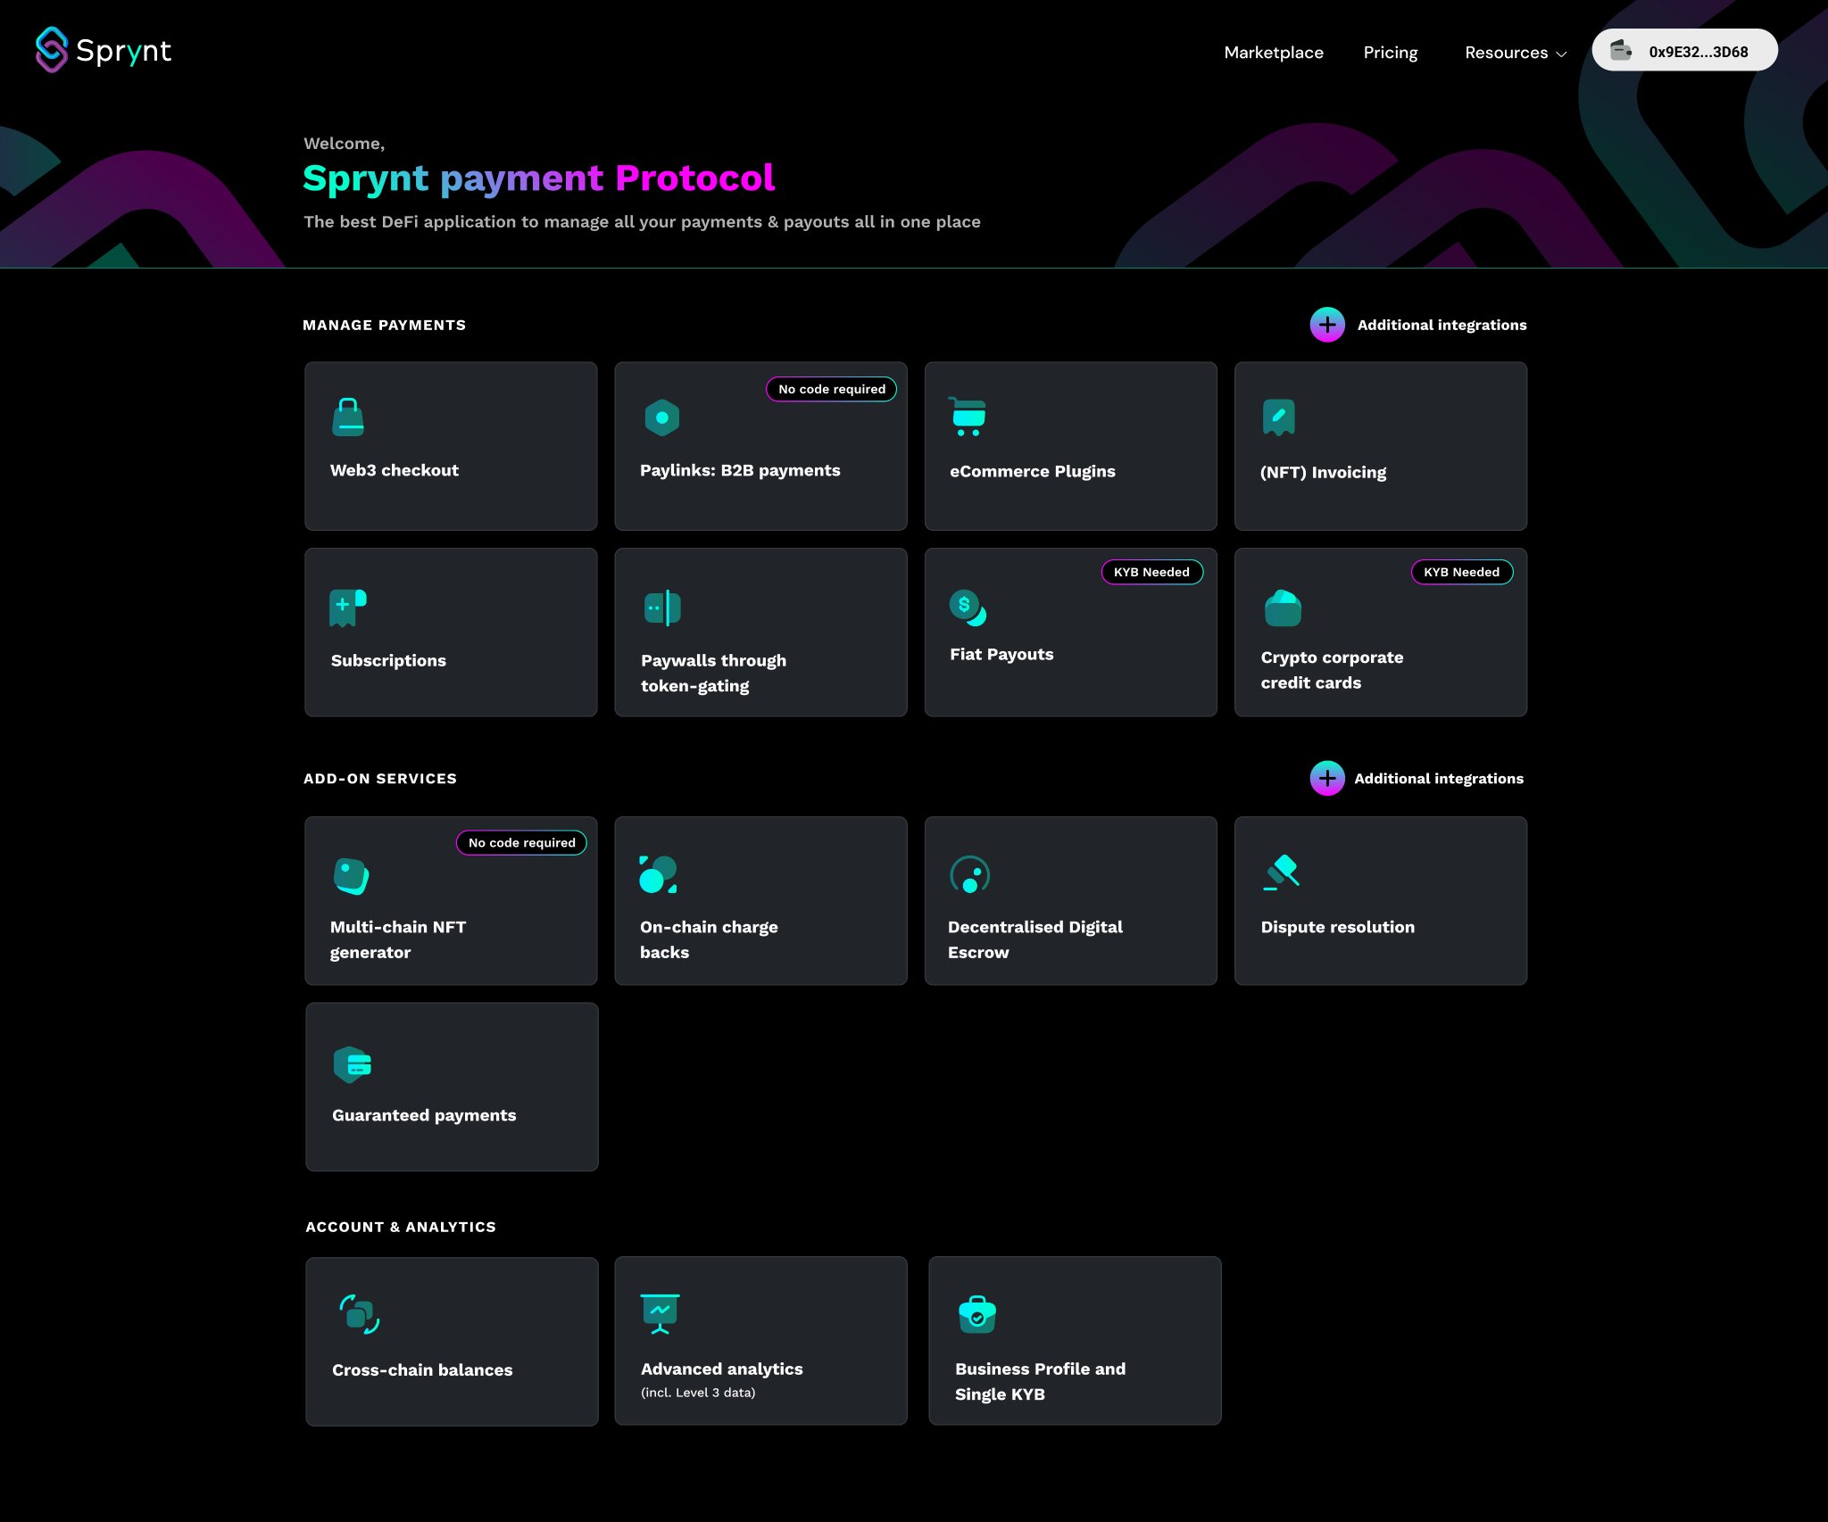Click the Subscriptions icon

tap(348, 608)
